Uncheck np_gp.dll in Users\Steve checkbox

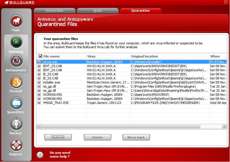(x=39, y=90)
